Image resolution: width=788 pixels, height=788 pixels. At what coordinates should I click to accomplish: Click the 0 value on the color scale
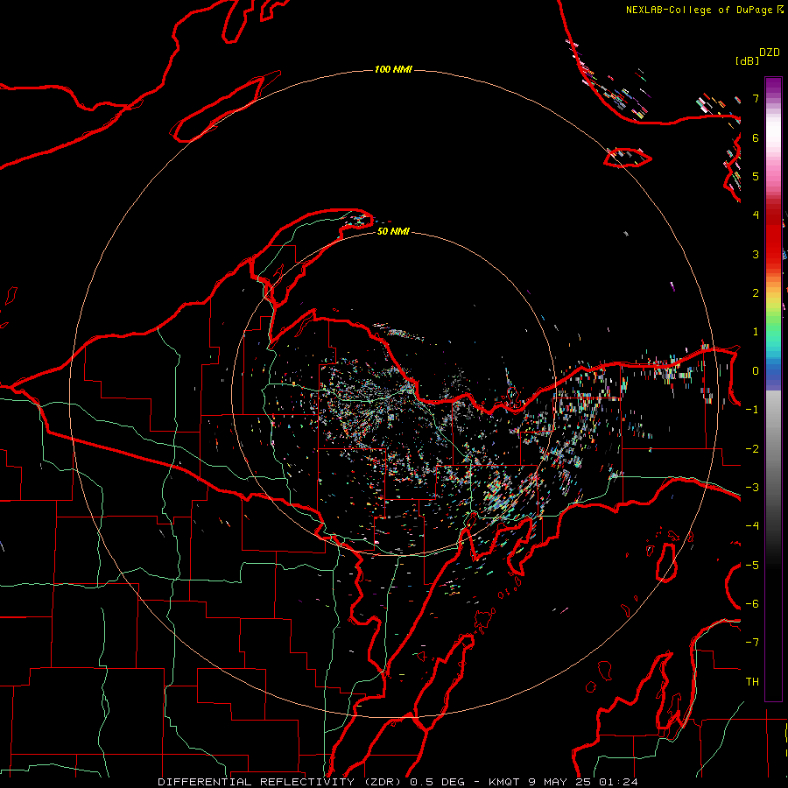click(x=756, y=371)
